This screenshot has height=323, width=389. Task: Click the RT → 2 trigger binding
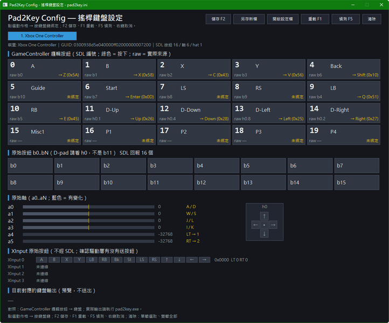click(193, 241)
